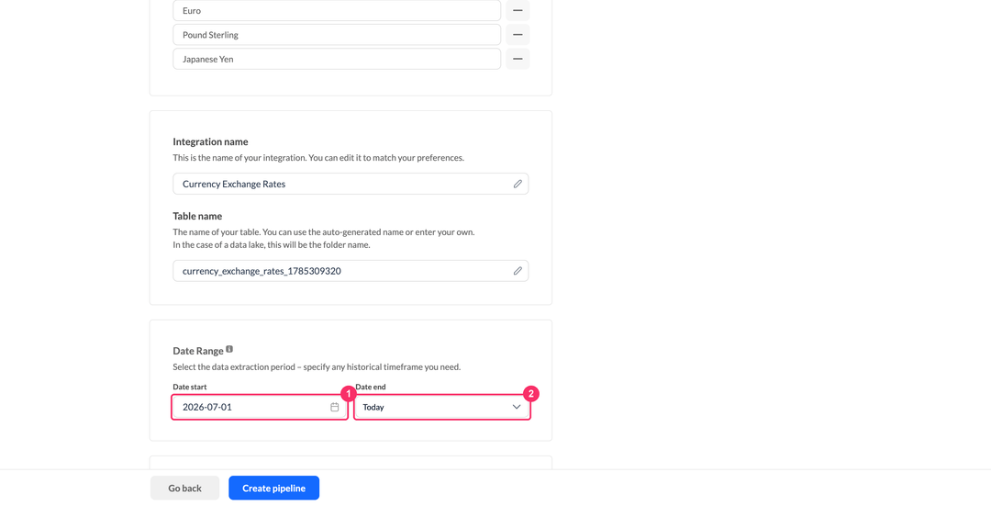Click the Date Range section heading

pyautogui.click(x=198, y=351)
